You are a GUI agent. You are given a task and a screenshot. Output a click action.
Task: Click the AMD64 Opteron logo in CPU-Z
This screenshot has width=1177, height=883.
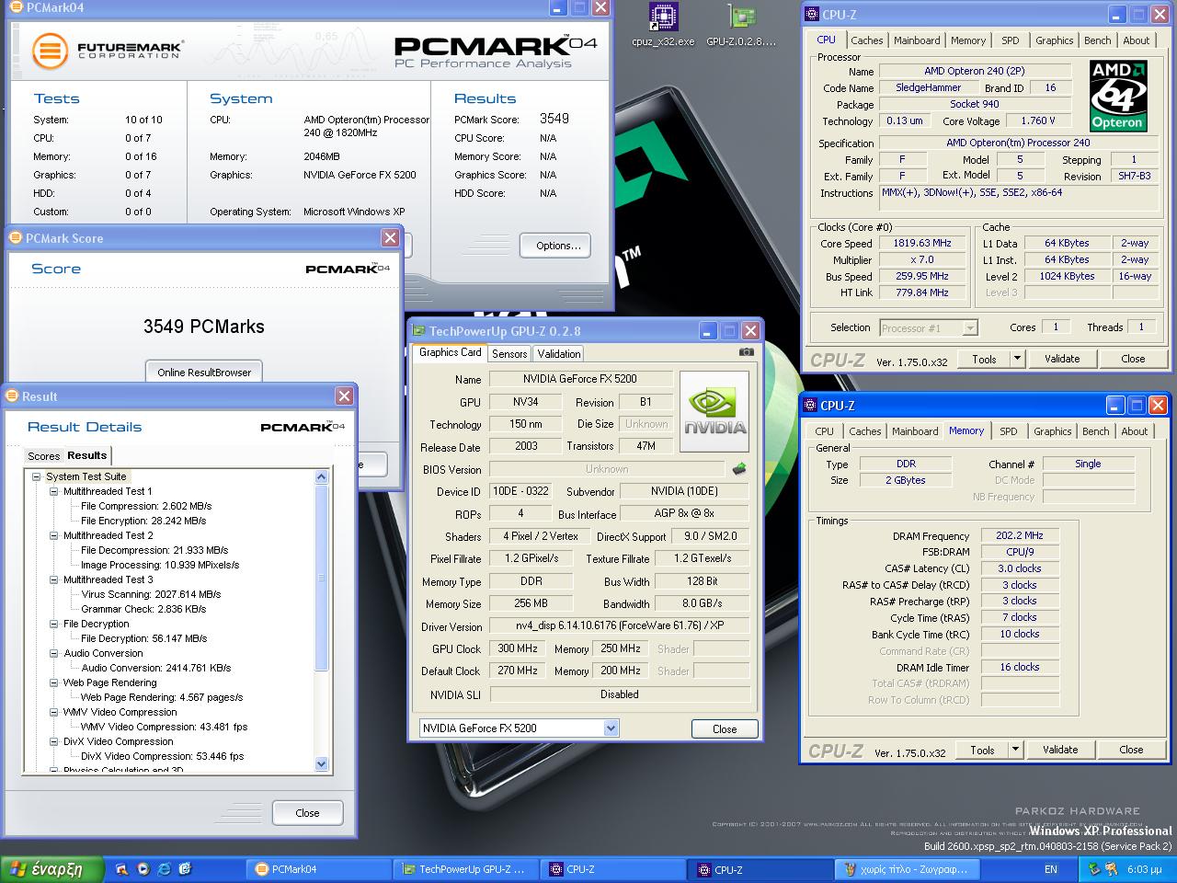tap(1116, 96)
